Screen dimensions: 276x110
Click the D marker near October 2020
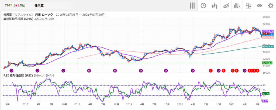point(219,71)
